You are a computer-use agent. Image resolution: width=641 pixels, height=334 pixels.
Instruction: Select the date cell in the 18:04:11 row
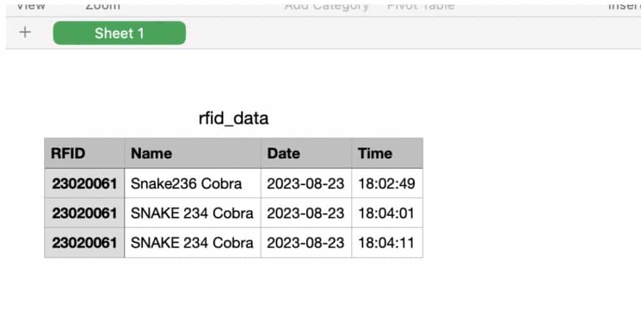(x=305, y=243)
